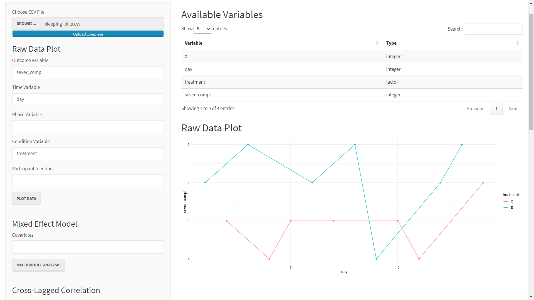Open the Time Variable selector showing day
The width and height of the screenshot is (534, 300).
(88, 99)
